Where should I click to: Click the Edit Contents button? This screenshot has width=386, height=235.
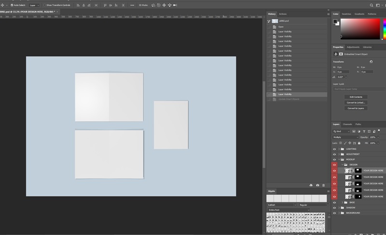(x=356, y=97)
